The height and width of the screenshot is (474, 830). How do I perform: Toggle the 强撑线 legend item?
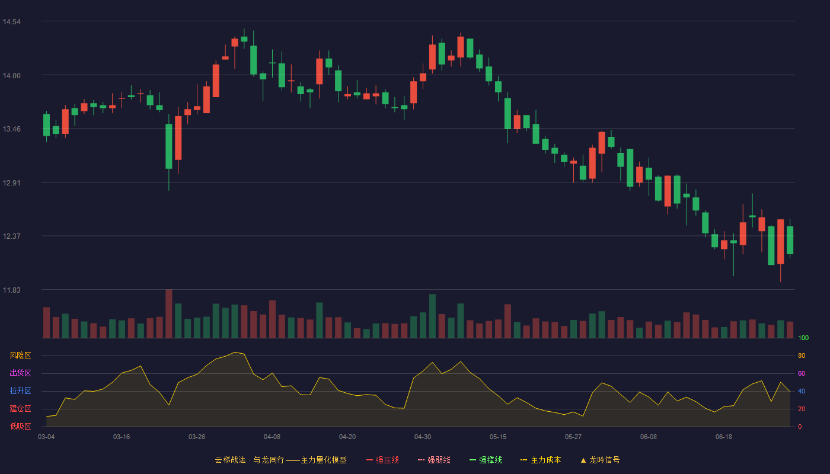click(x=486, y=460)
